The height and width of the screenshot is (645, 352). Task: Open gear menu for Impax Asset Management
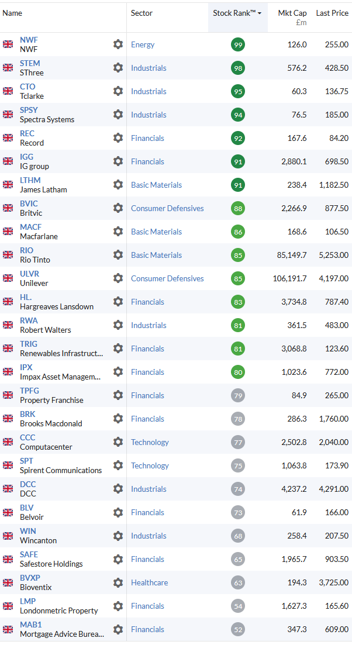point(118,372)
